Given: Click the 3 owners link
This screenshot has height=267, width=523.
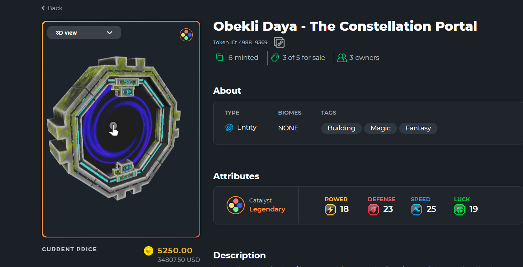Looking at the screenshot, I should [x=364, y=58].
